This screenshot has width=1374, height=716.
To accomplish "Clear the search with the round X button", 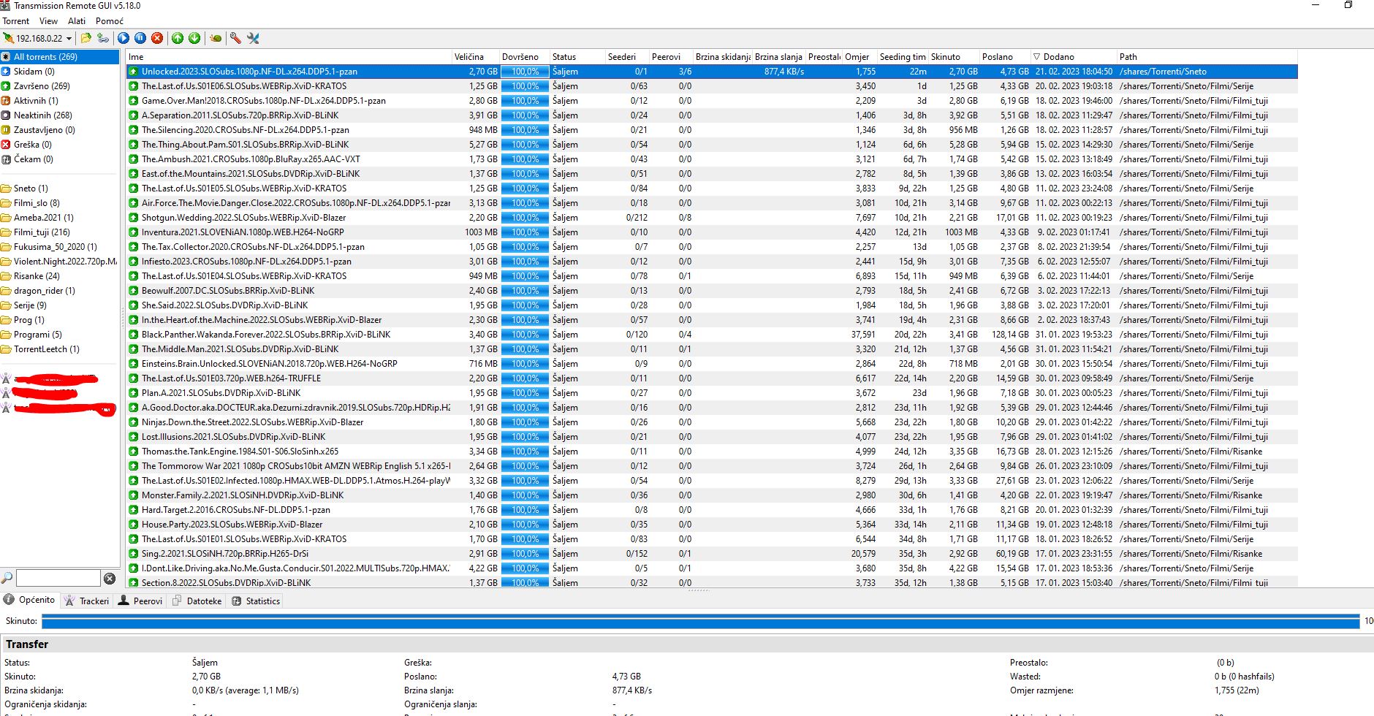I will pyautogui.click(x=110, y=579).
